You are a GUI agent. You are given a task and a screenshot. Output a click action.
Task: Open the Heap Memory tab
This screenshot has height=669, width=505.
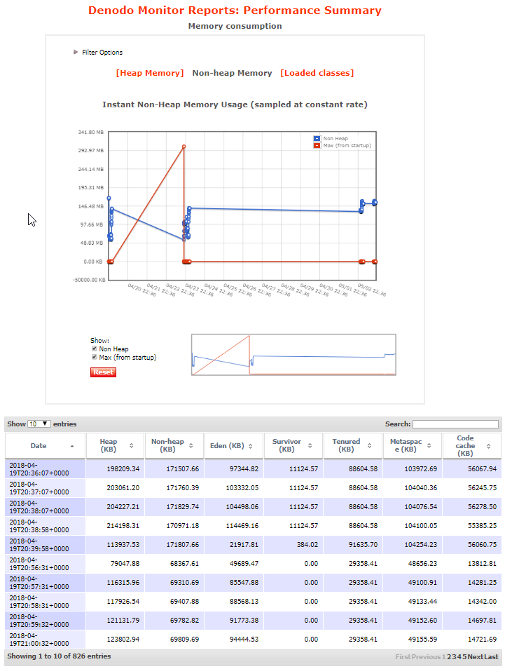150,73
